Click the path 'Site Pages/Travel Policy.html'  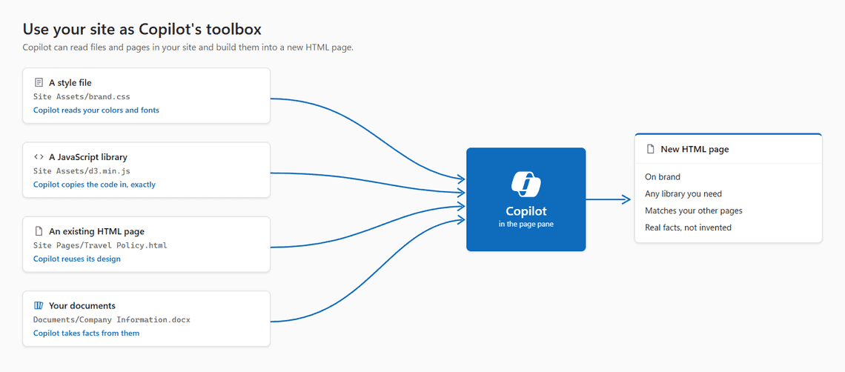point(100,245)
